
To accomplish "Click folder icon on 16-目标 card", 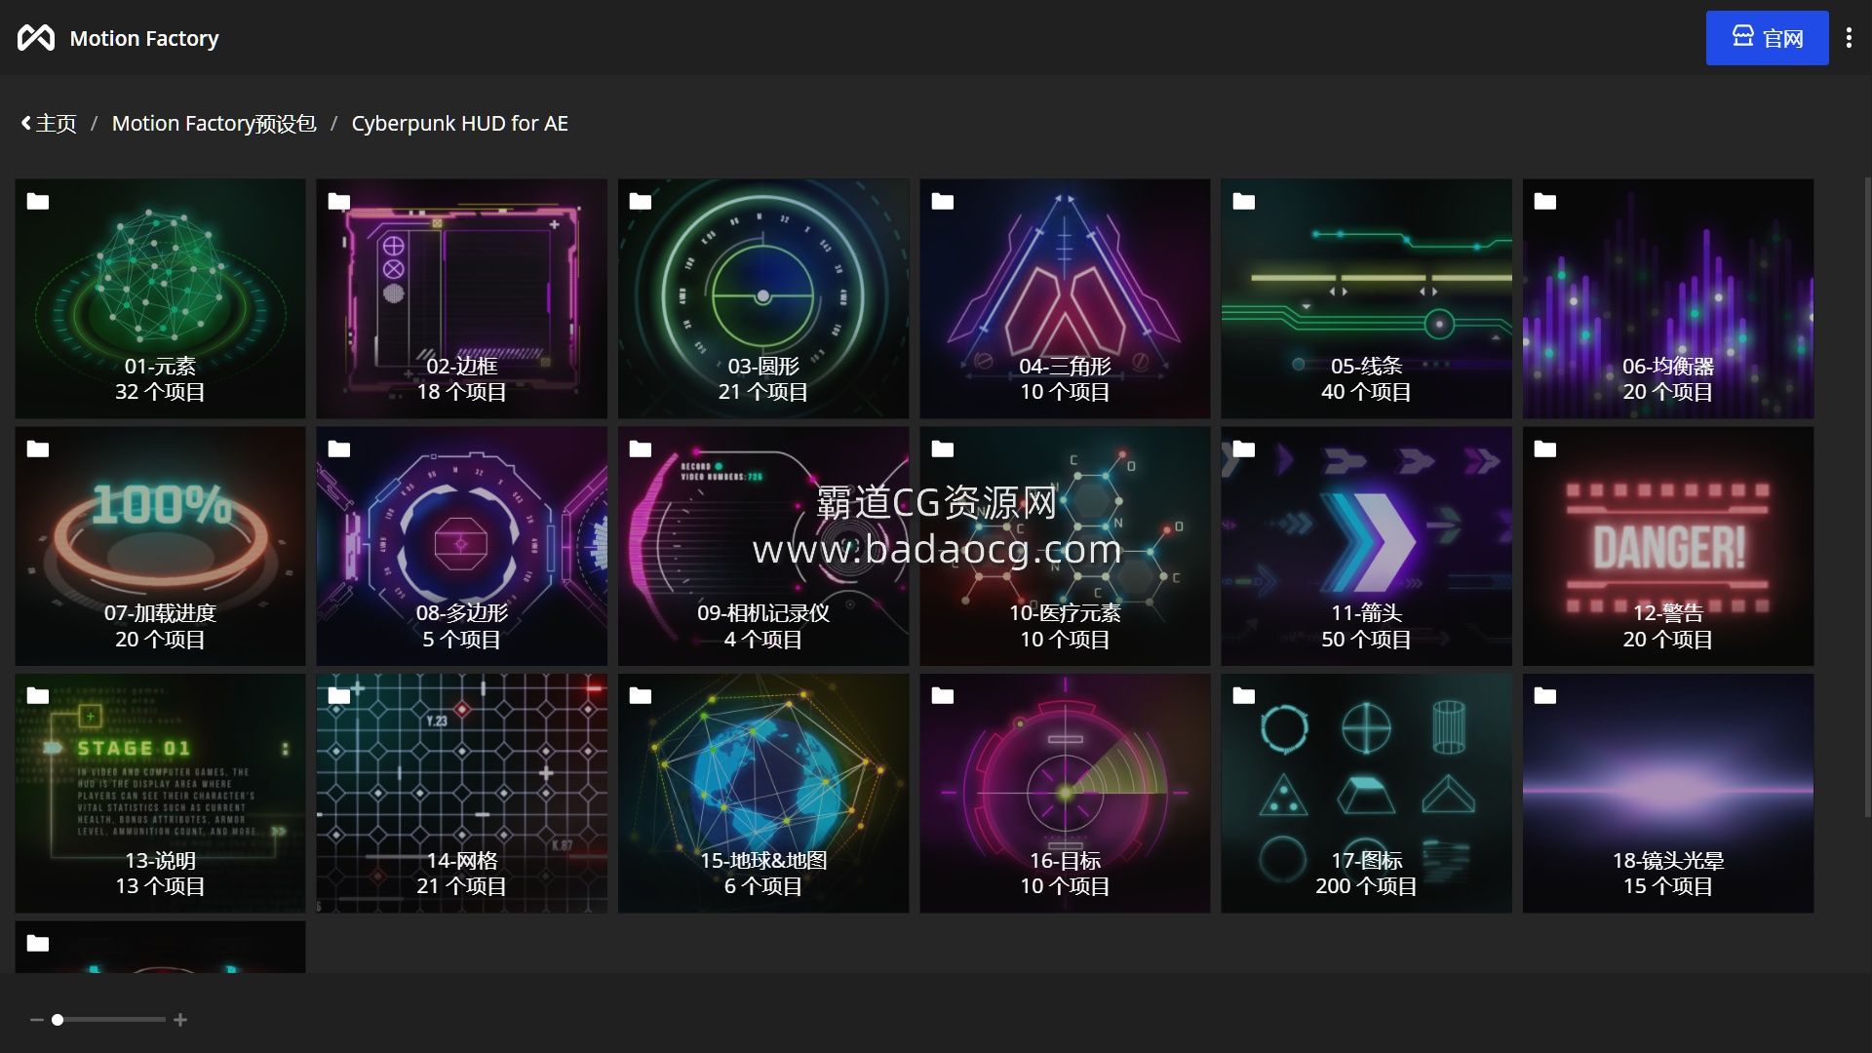I will (x=943, y=696).
